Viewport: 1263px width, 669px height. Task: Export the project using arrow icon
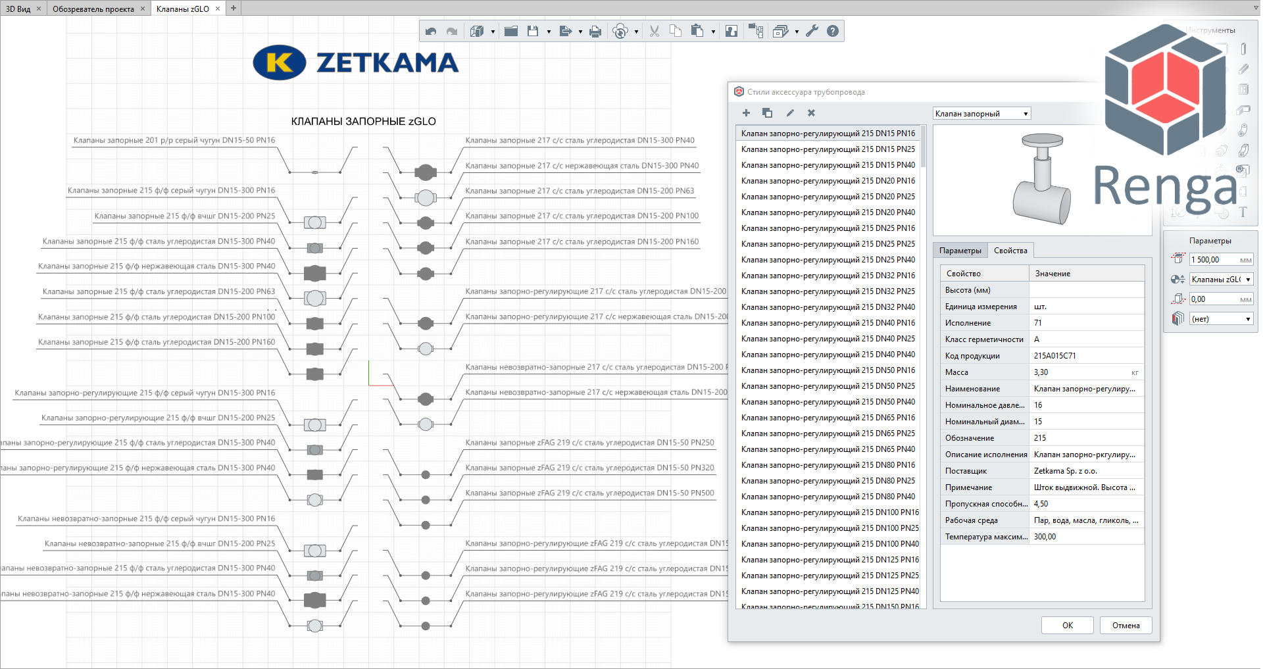(x=565, y=31)
